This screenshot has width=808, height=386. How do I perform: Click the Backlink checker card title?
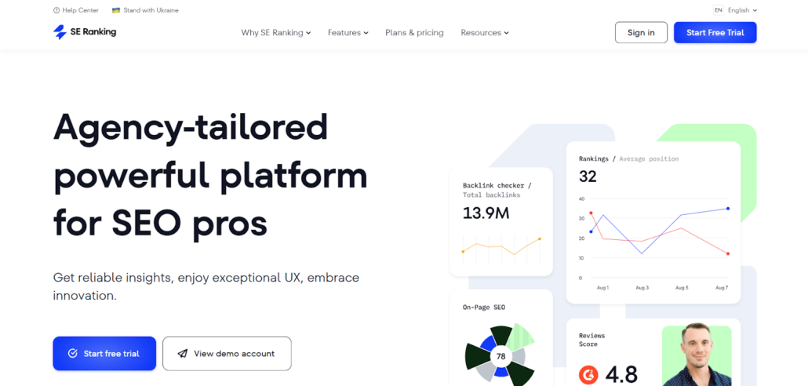(497, 185)
